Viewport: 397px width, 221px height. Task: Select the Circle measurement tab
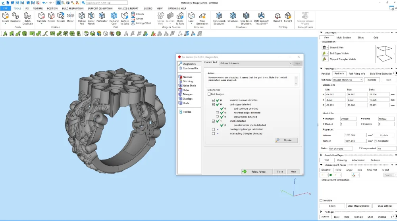(x=339, y=170)
